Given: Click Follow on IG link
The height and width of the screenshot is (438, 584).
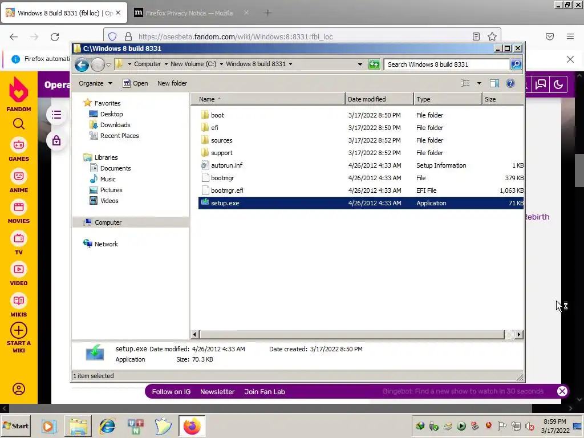Looking at the screenshot, I should tap(171, 391).
